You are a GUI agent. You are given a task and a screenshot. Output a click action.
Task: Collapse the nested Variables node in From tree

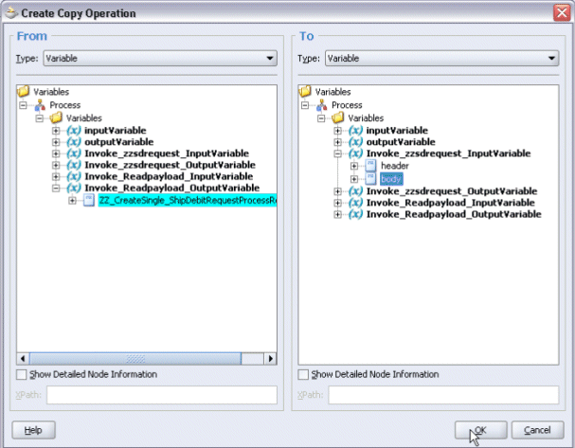[40, 118]
